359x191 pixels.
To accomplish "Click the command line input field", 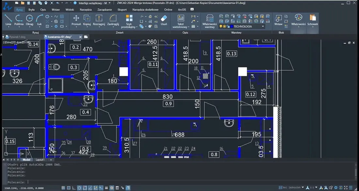I will 98,182.
